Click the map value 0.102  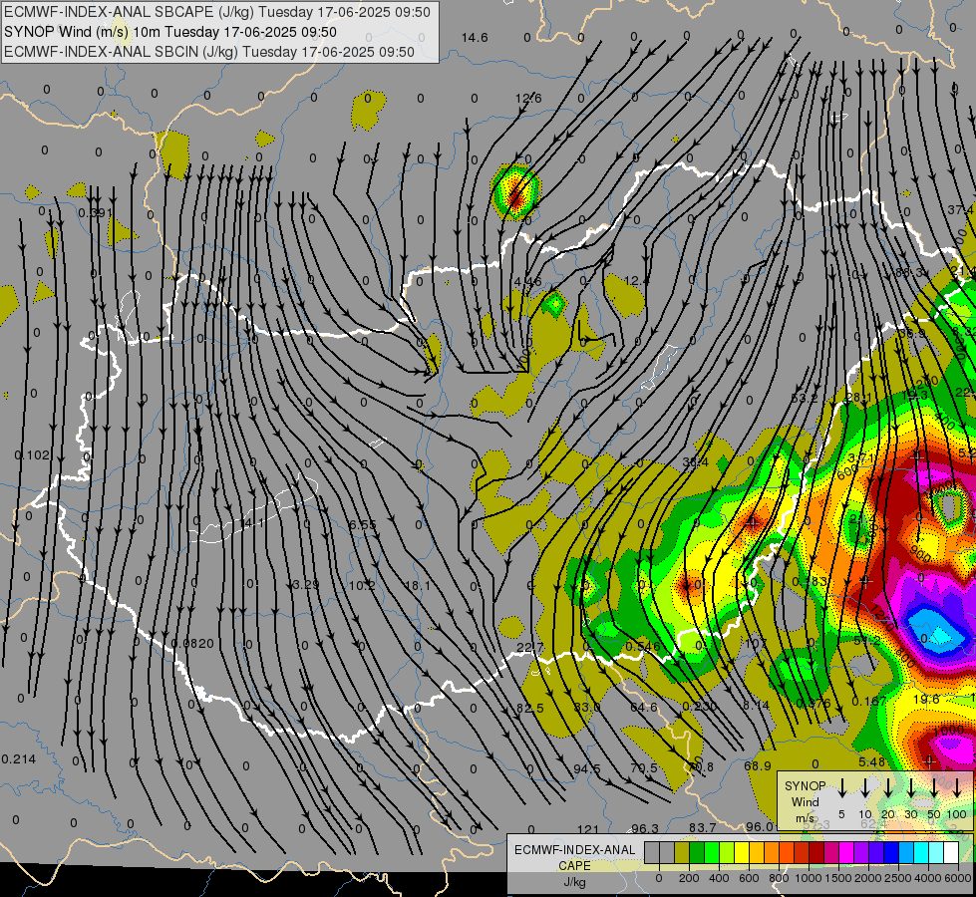32,455
